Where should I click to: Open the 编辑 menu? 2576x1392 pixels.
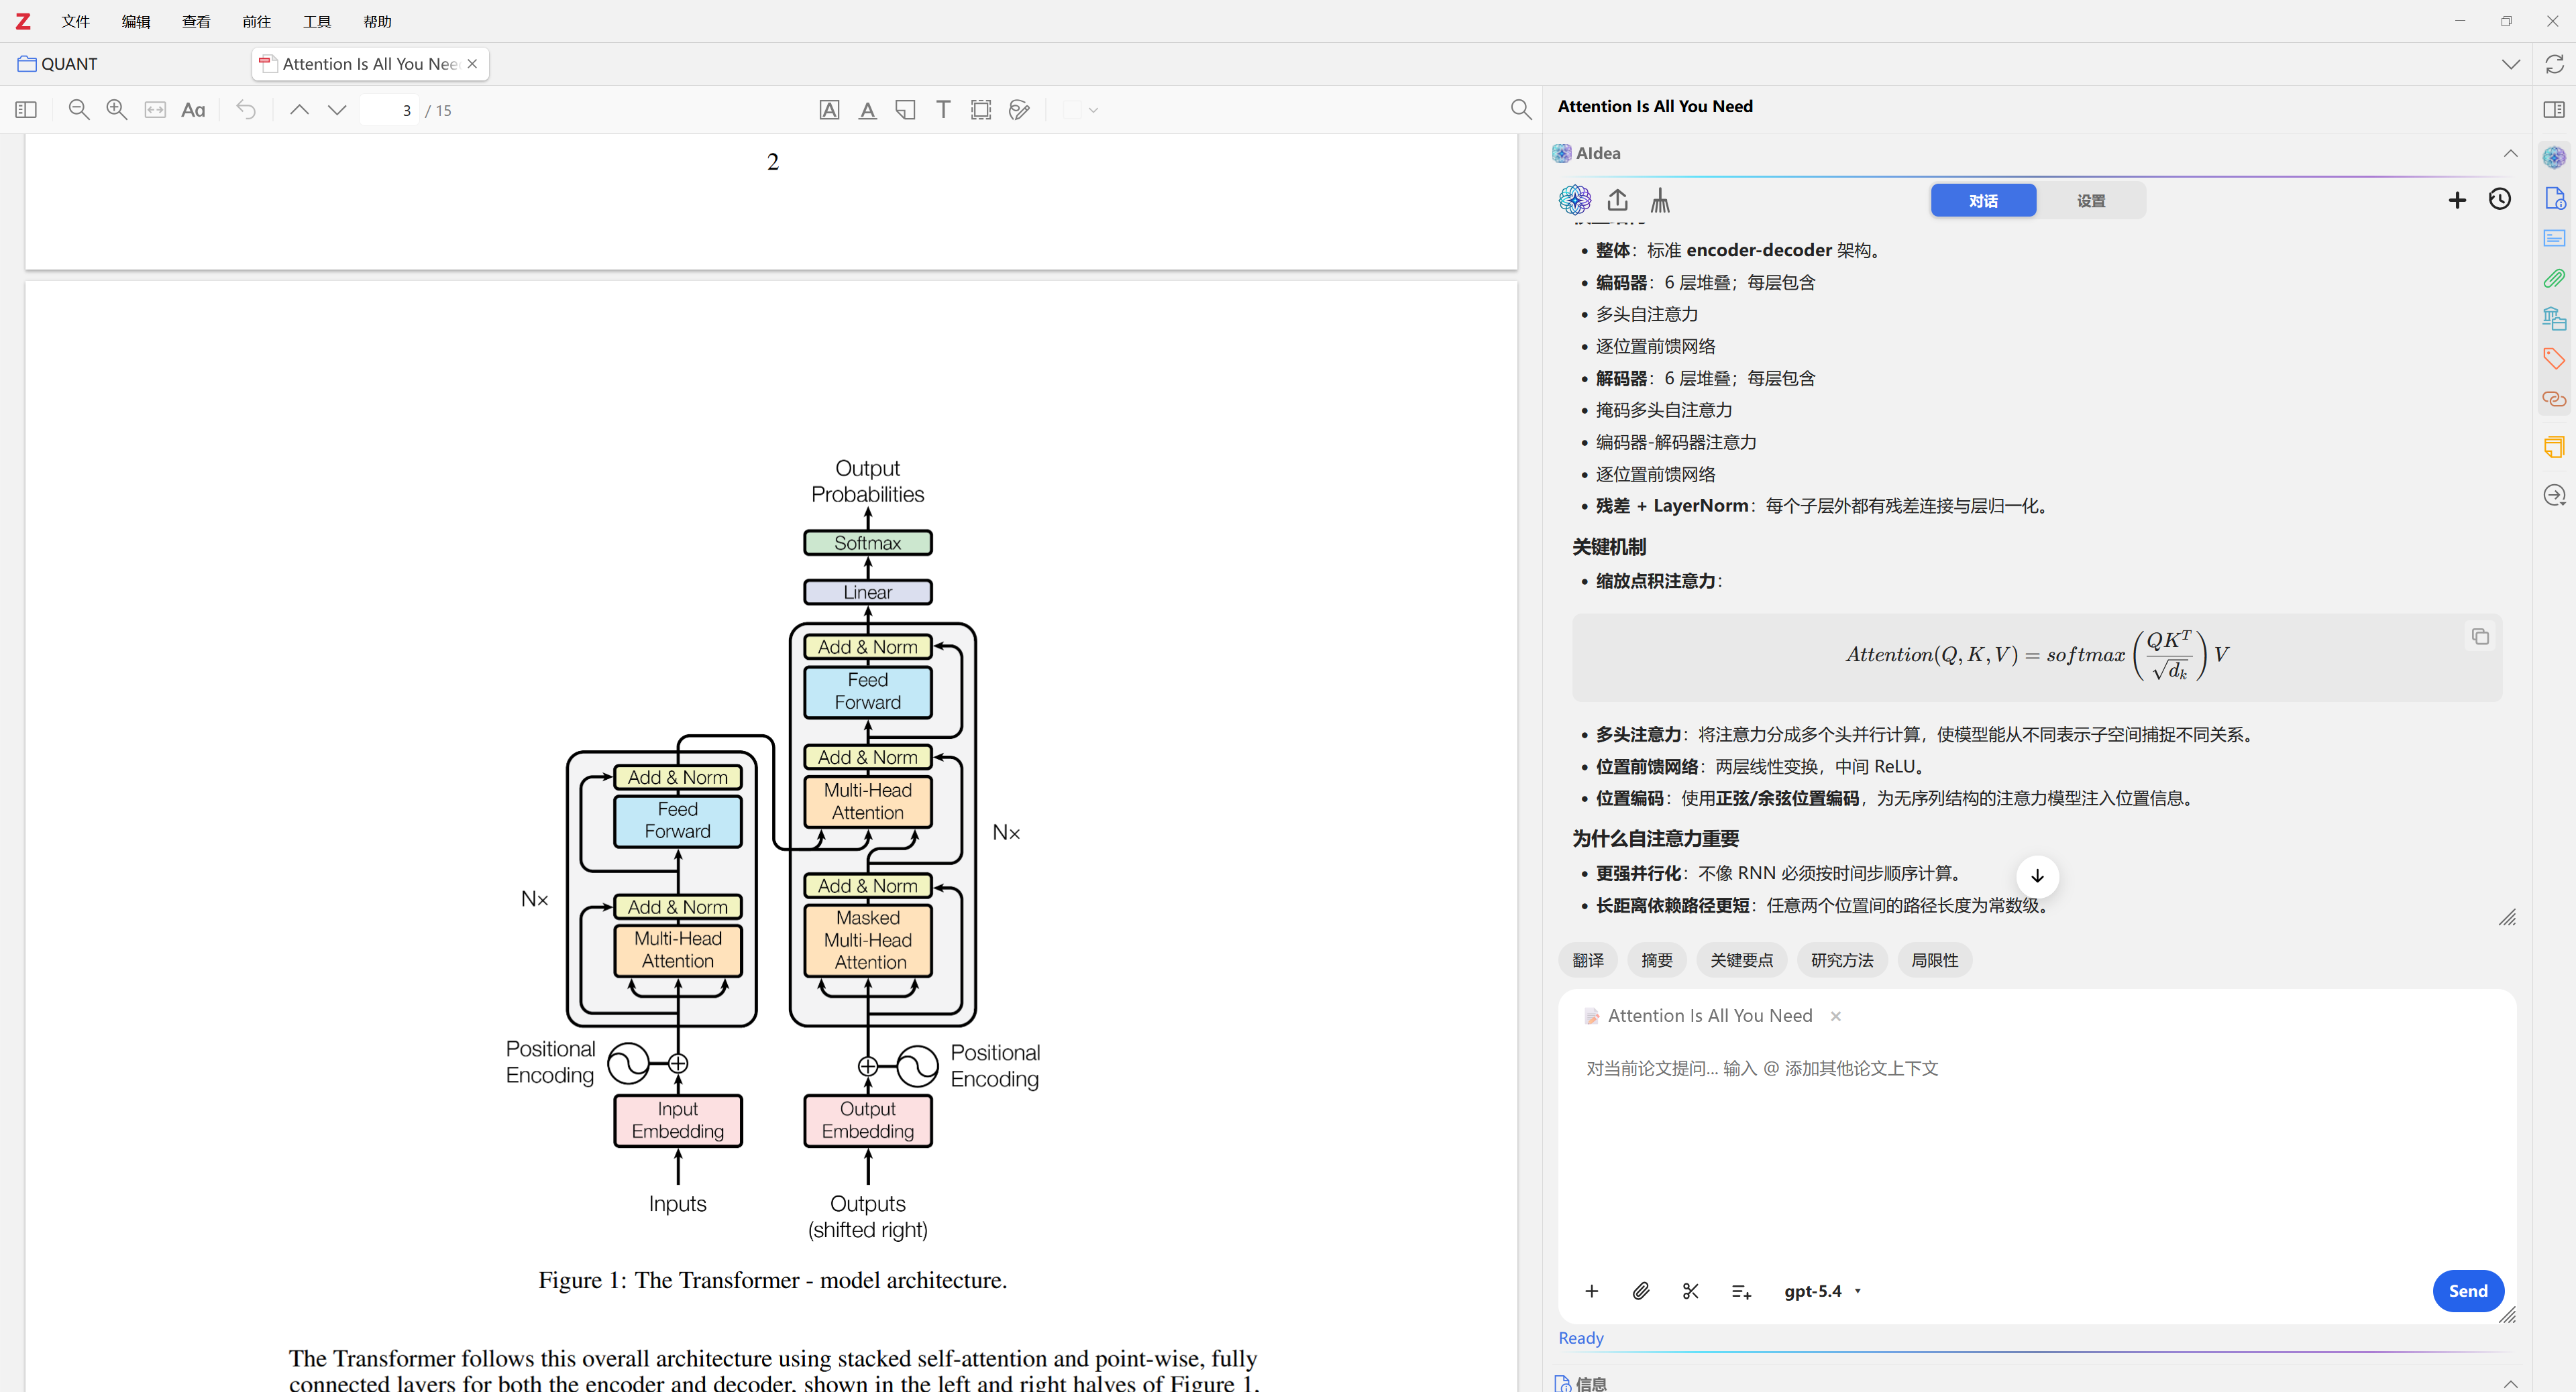(x=136, y=21)
